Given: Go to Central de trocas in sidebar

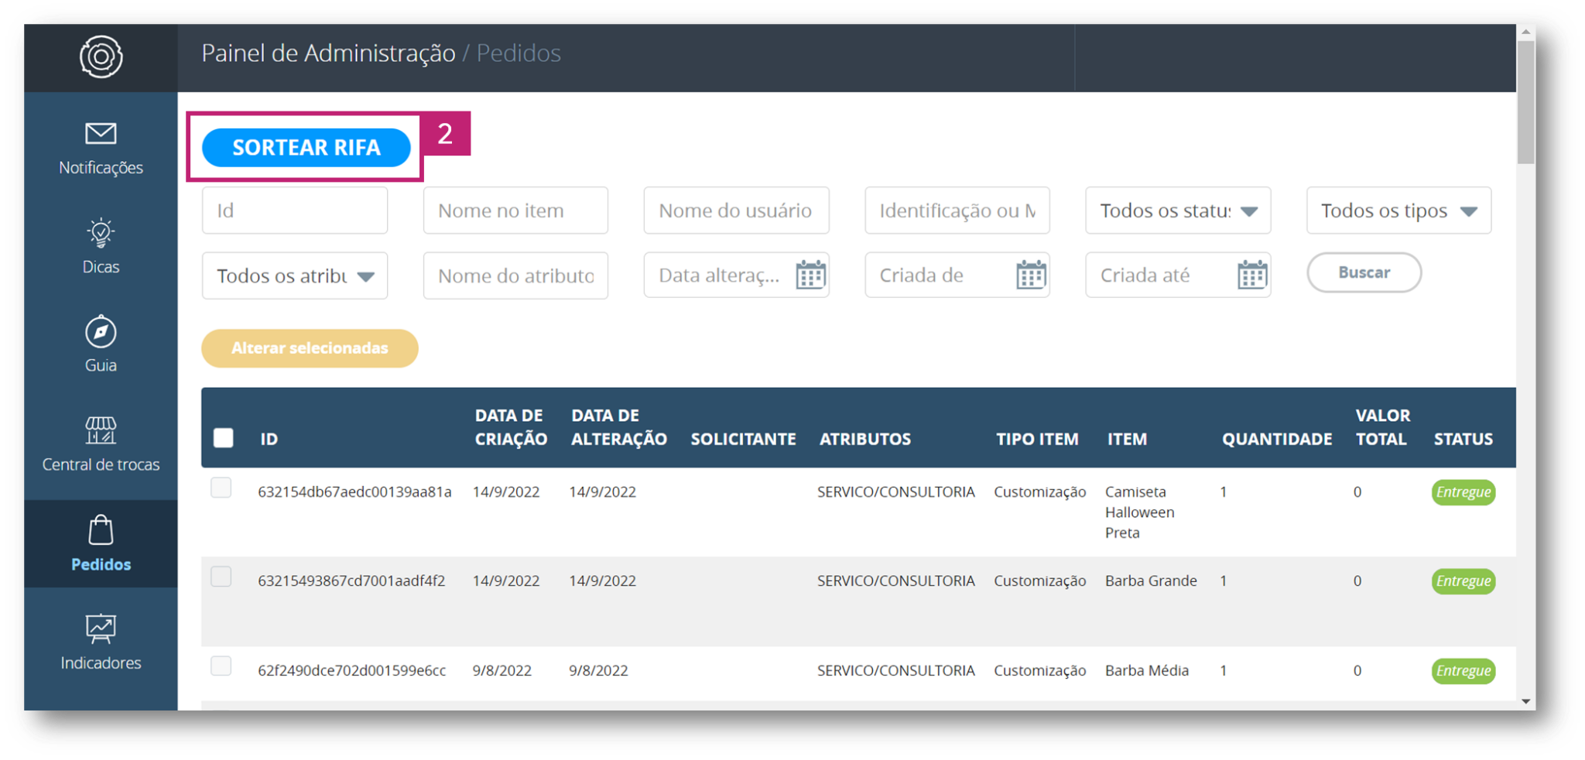Looking at the screenshot, I should point(101,464).
